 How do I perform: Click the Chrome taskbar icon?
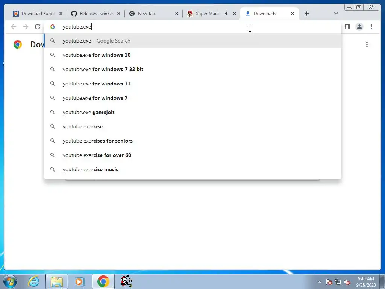pos(103,281)
